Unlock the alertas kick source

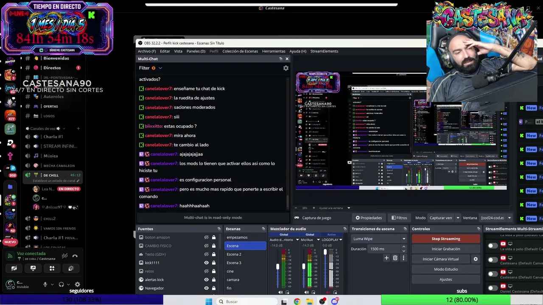pos(214,280)
